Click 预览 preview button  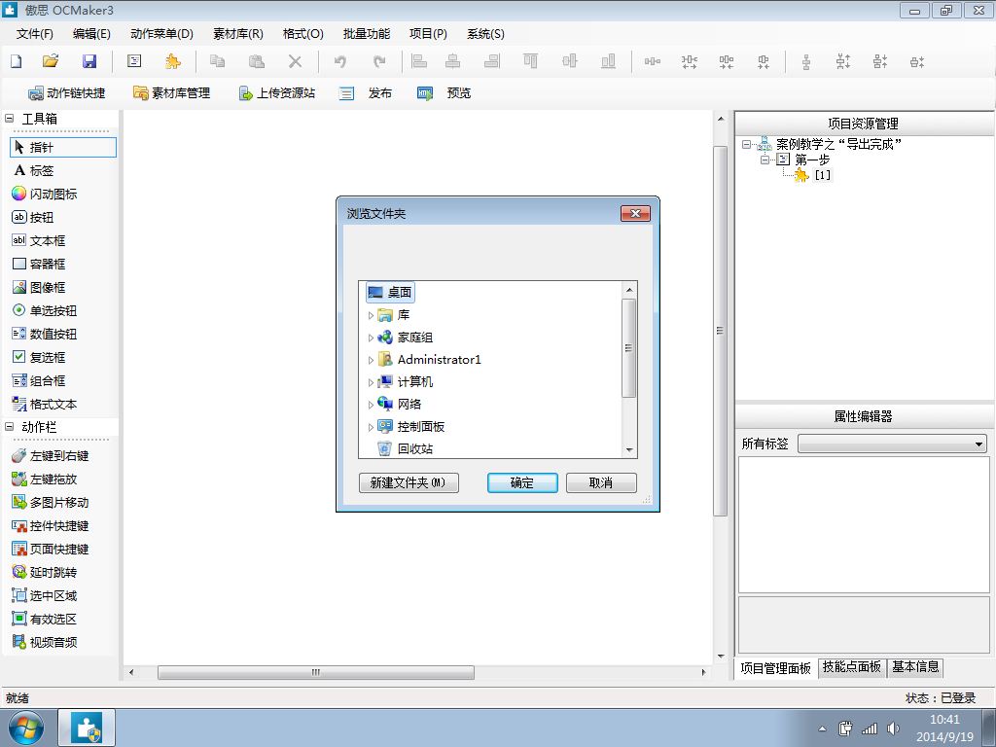[444, 92]
